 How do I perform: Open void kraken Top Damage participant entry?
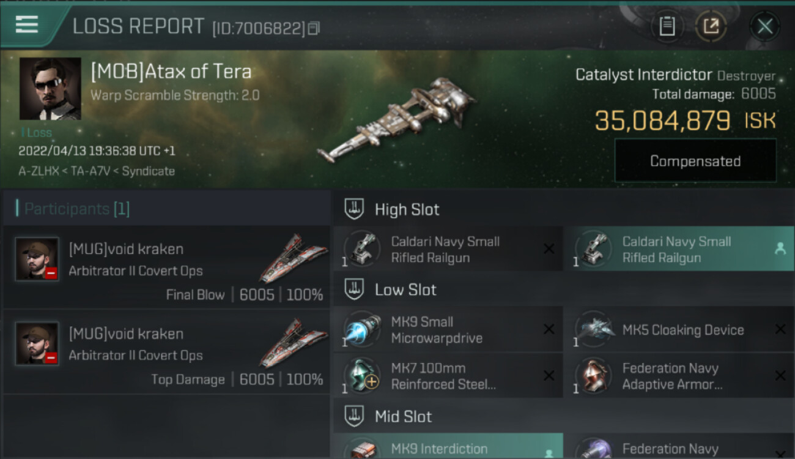coord(166,352)
